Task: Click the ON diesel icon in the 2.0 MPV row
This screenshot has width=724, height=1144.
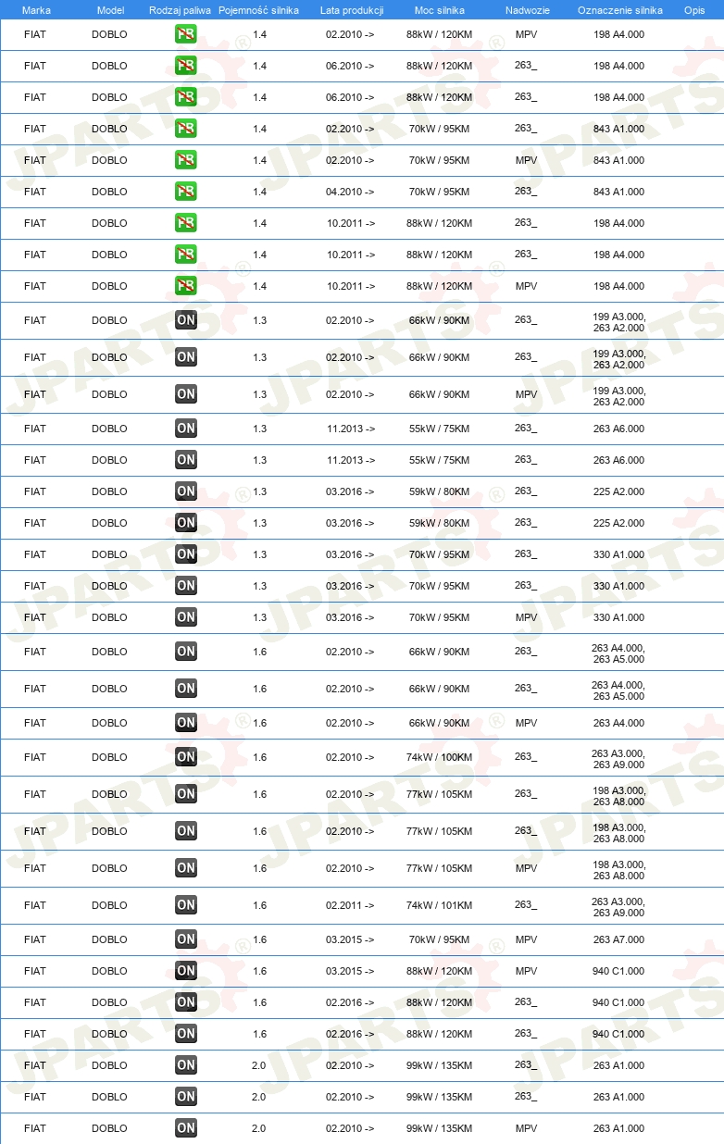Action: (x=185, y=1128)
